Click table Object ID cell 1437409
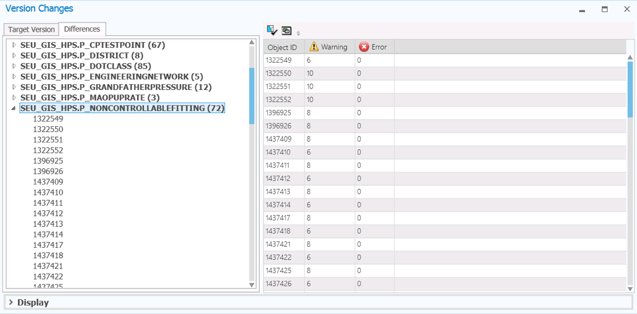Screen dimensions: 637x314 click(283, 139)
